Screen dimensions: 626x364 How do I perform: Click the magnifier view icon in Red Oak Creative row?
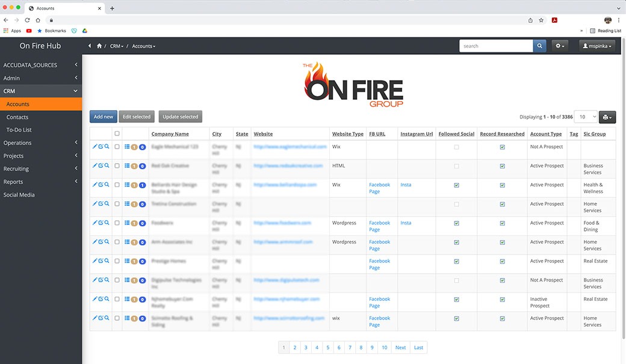pyautogui.click(x=107, y=165)
